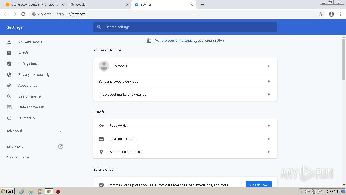The height and width of the screenshot is (195, 346).
Task: Click the Check now button
Action: click(259, 184)
